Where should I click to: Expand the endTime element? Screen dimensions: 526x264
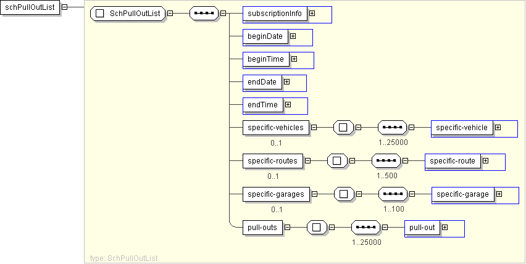pyautogui.click(x=288, y=105)
